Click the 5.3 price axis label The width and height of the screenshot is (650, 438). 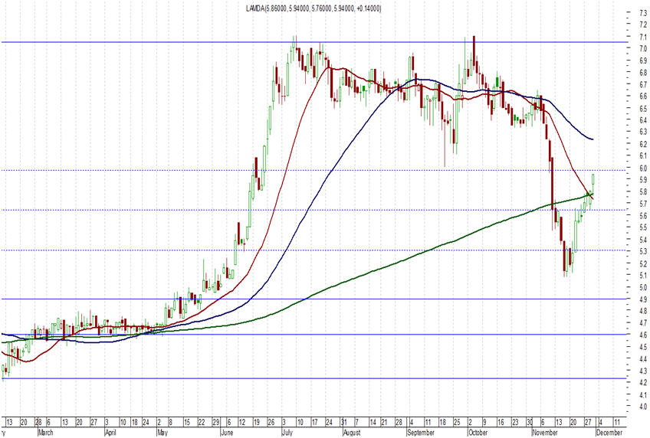[643, 252]
